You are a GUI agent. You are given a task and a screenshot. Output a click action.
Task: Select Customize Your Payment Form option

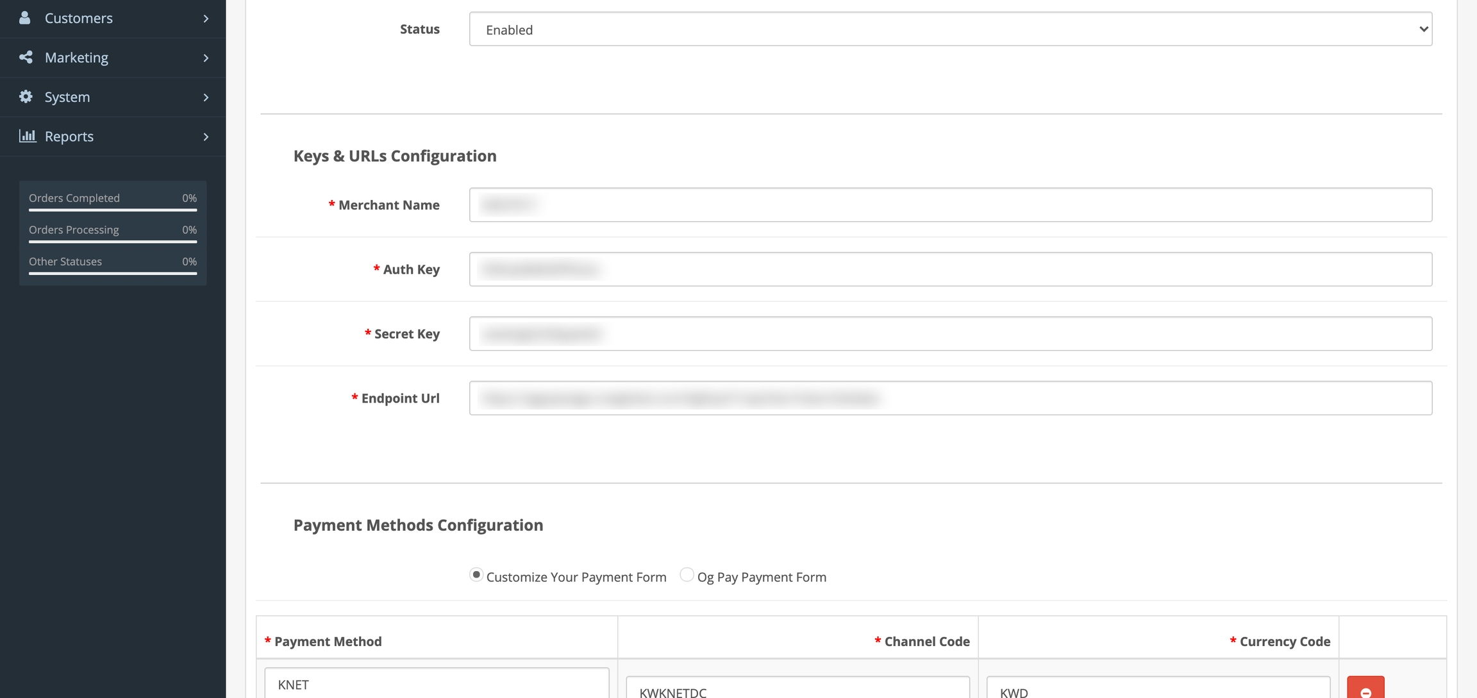pos(476,575)
